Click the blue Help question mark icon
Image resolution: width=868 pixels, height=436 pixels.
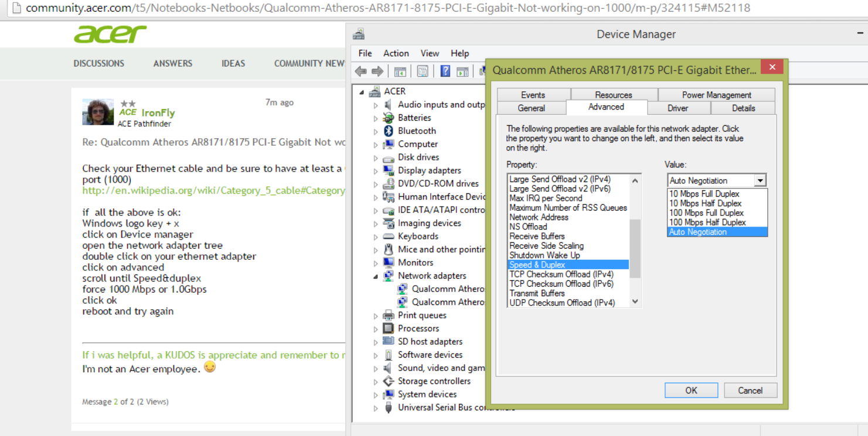click(x=445, y=71)
